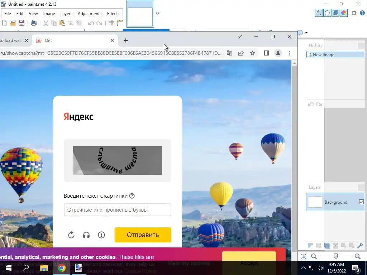Click the Crop to Selection icon
The width and height of the screenshot is (367, 275).
[71, 23]
